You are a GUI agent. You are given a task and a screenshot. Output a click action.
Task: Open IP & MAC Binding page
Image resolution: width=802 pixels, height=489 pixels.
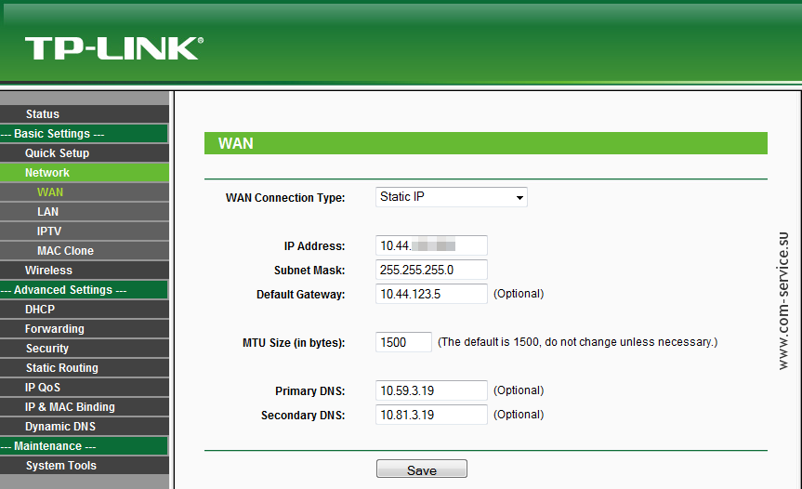click(x=85, y=406)
